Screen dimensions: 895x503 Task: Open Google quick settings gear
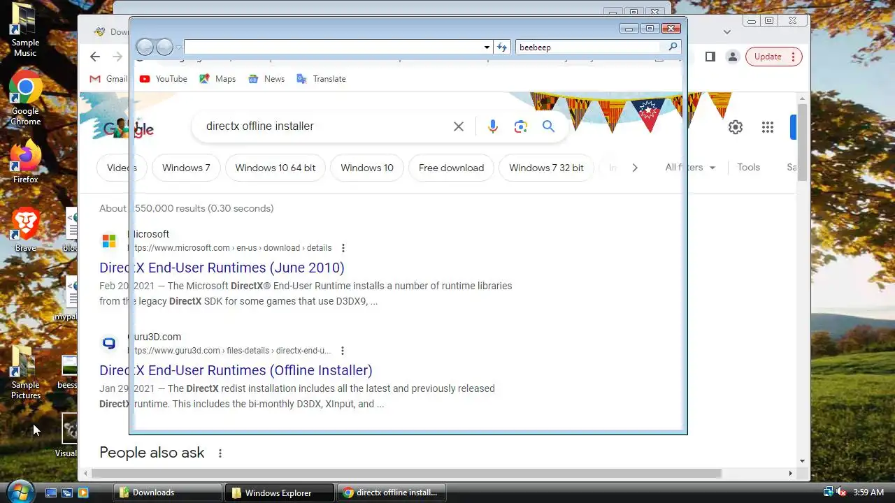736,127
